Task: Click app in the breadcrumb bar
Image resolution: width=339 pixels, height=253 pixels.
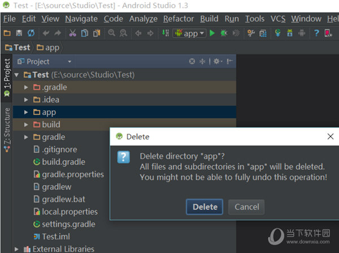Action: coord(48,48)
